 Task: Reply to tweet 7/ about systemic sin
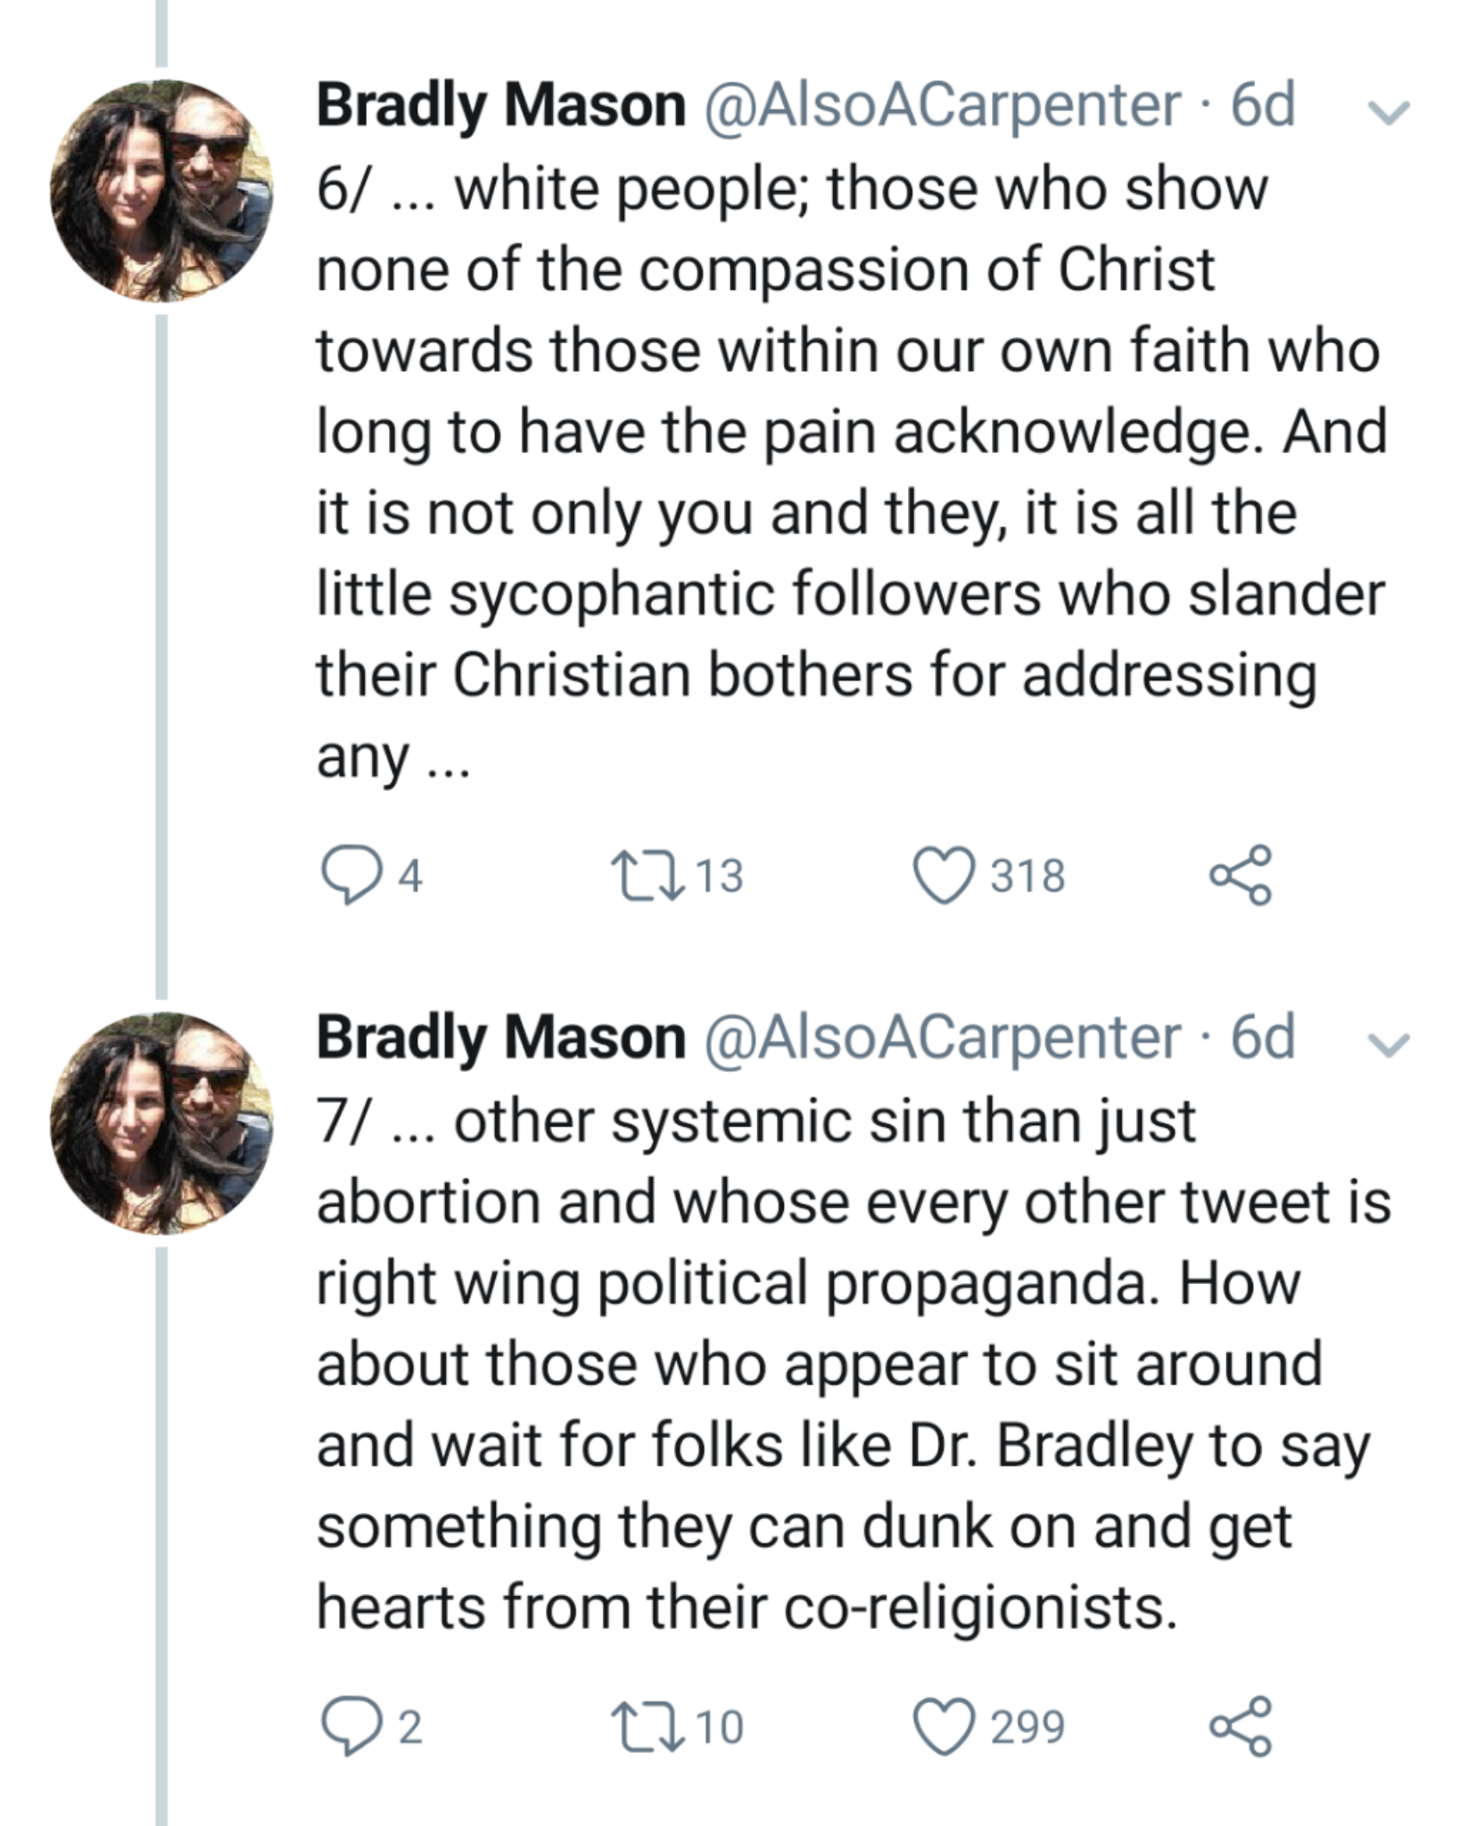[347, 1726]
